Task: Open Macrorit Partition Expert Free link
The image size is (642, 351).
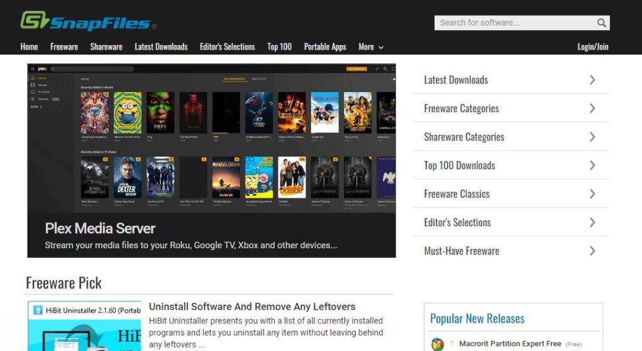Action: coord(510,343)
